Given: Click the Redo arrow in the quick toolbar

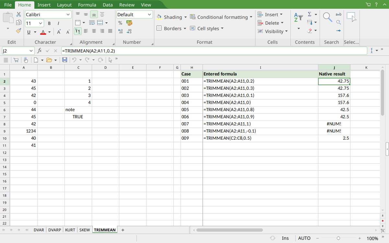Looking at the screenshot, I should pyautogui.click(x=87, y=60).
